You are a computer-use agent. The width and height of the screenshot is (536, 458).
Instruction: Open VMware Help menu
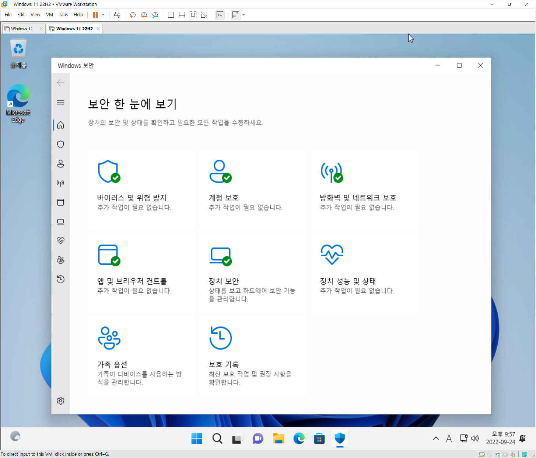78,15
